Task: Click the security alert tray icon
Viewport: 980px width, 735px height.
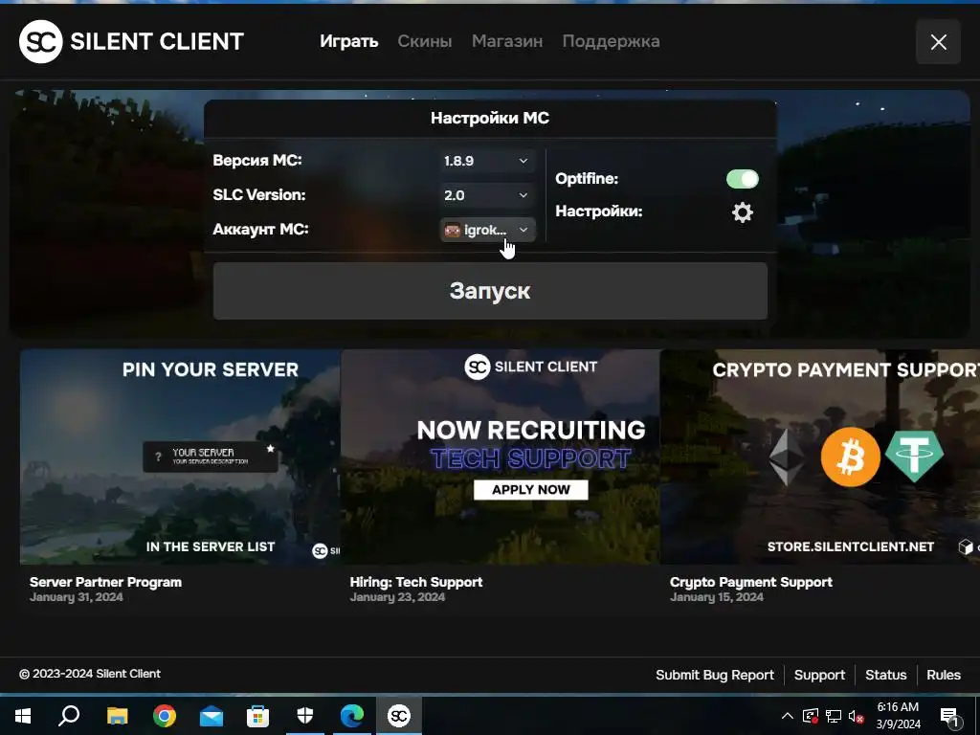Action: 810,716
